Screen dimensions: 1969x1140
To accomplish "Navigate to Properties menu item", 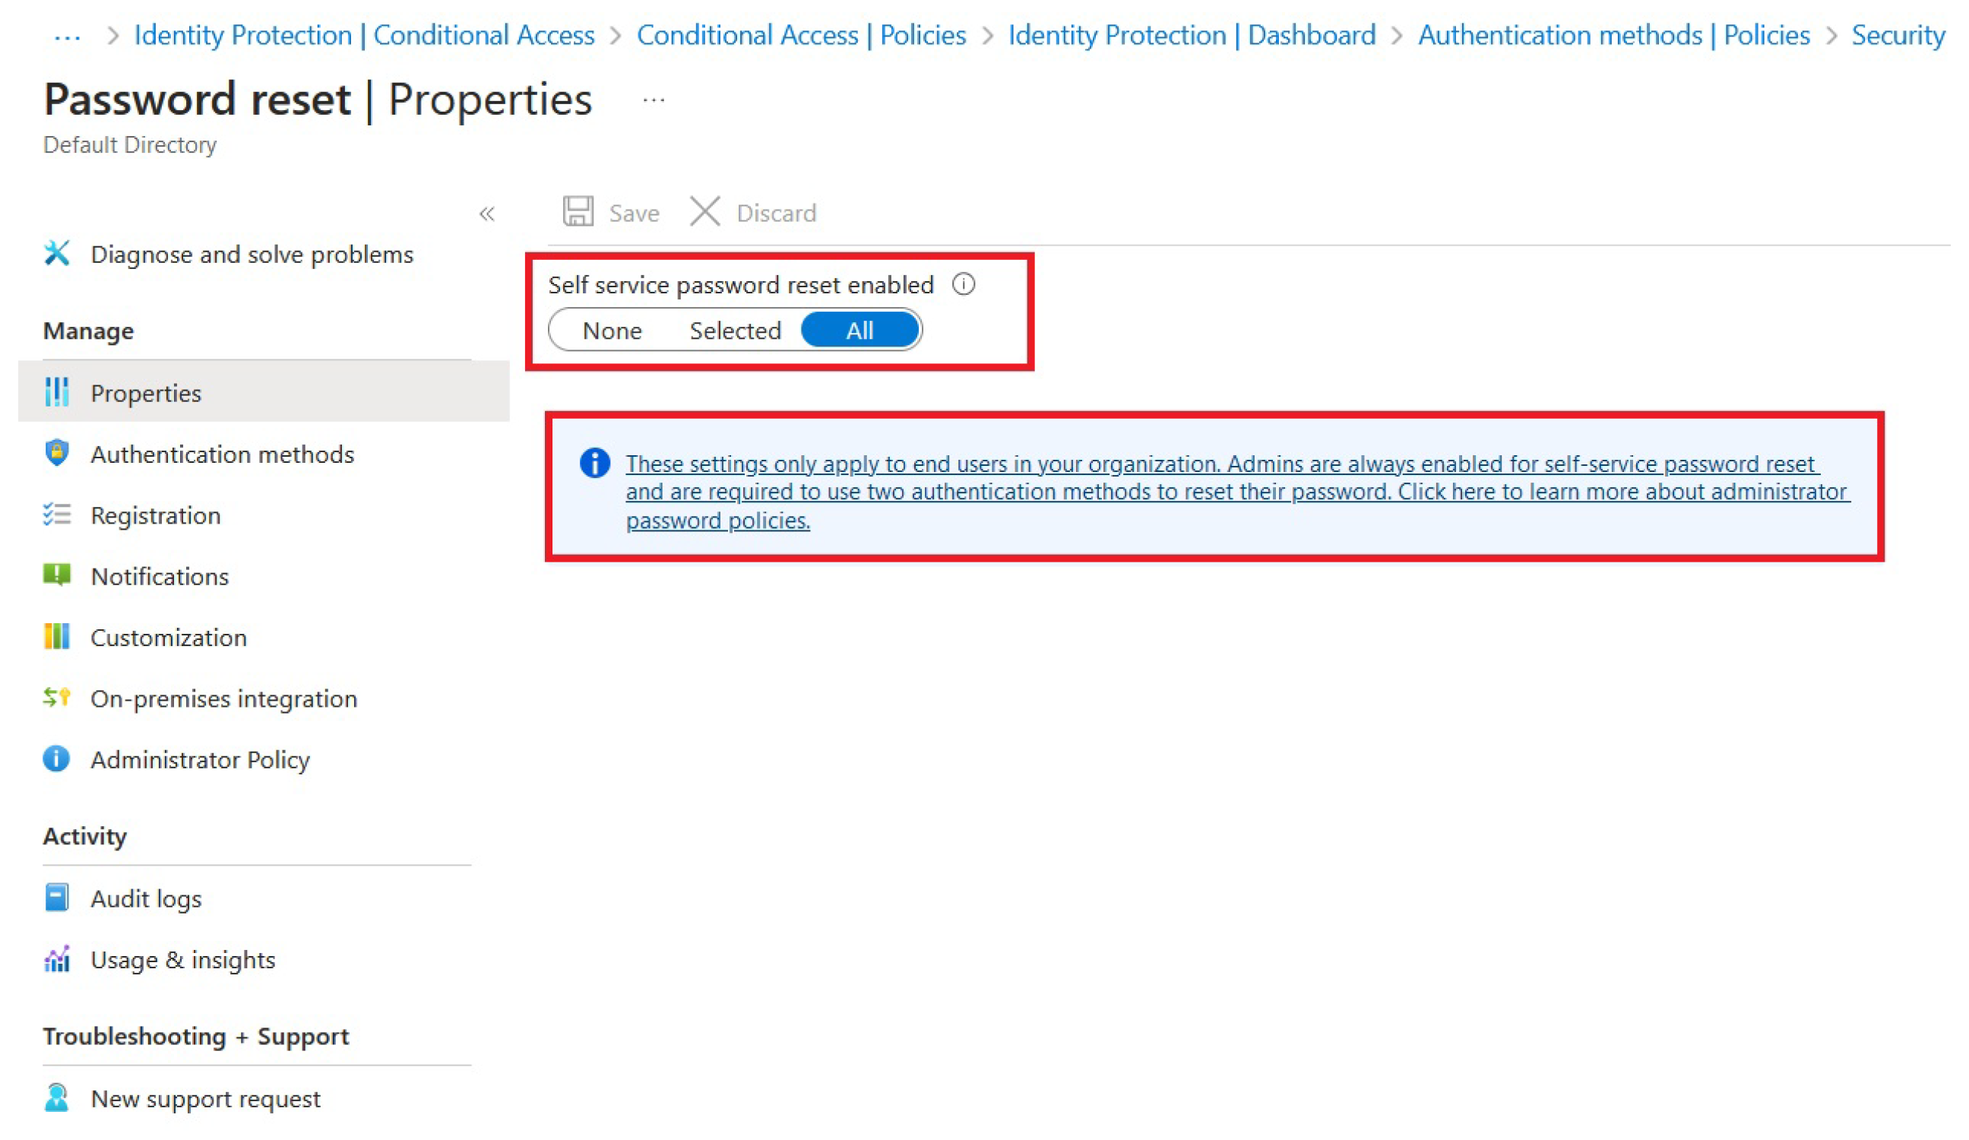I will pos(147,394).
